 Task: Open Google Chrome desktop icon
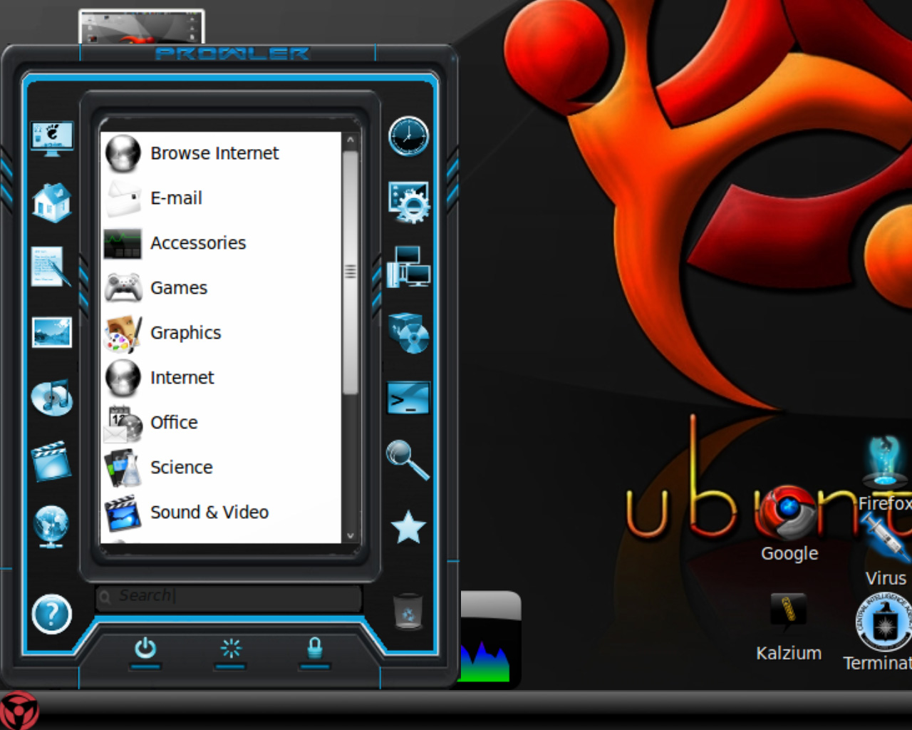(789, 524)
